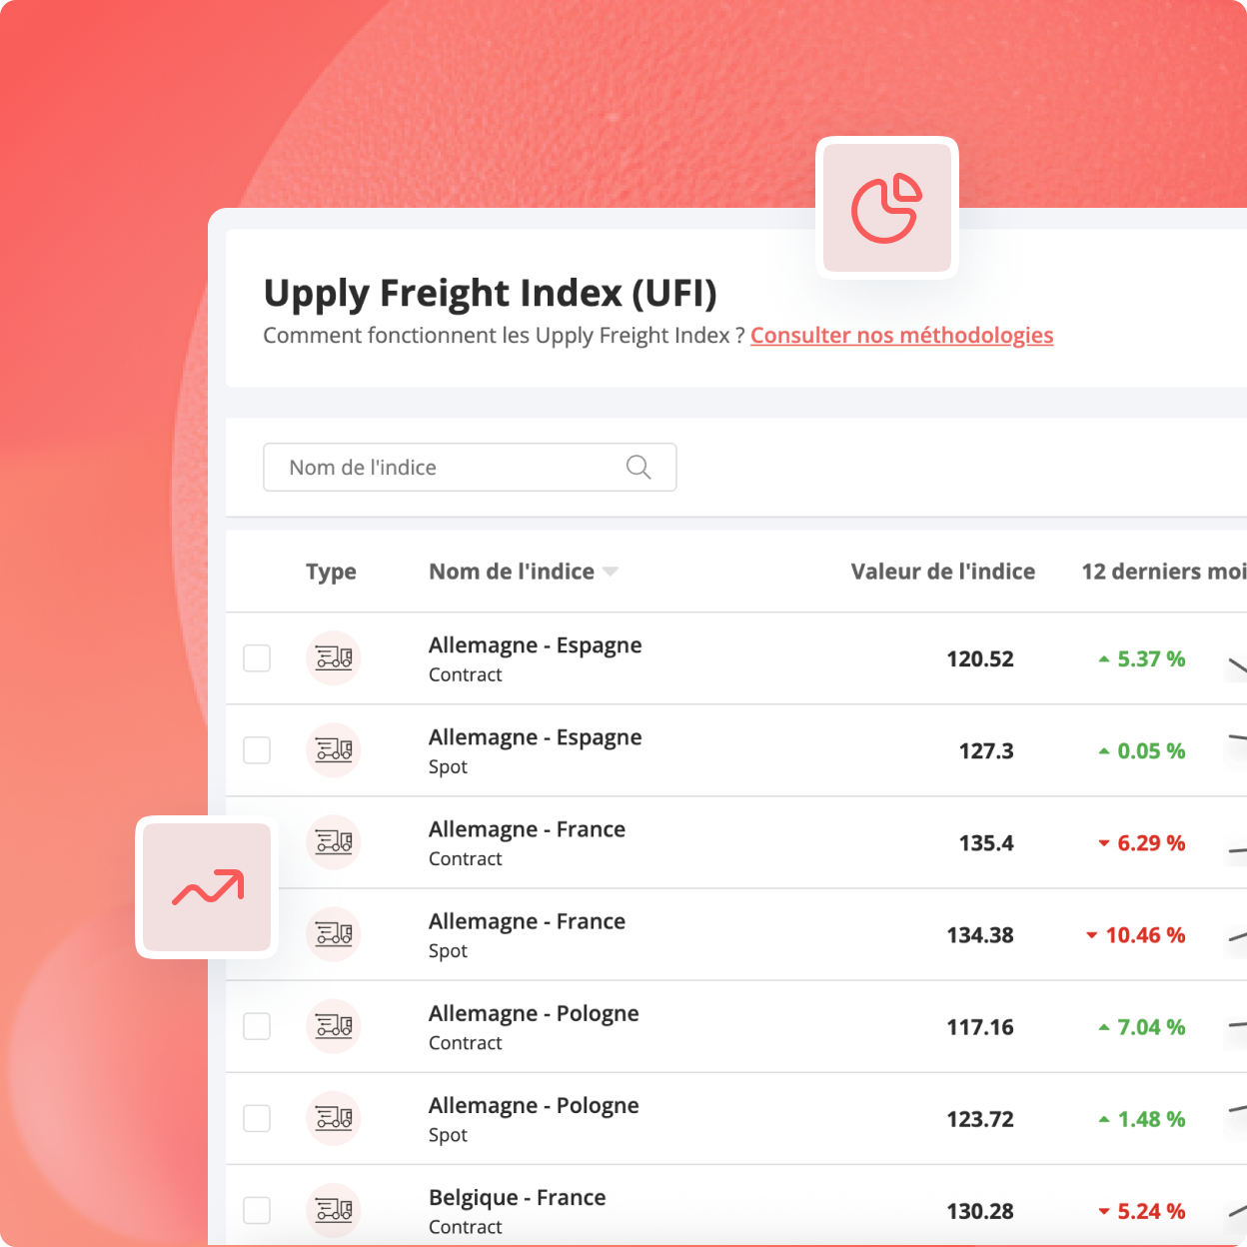
Task: Click the truck icon for Allemagne - Pologne Contract
Action: pos(334,1026)
